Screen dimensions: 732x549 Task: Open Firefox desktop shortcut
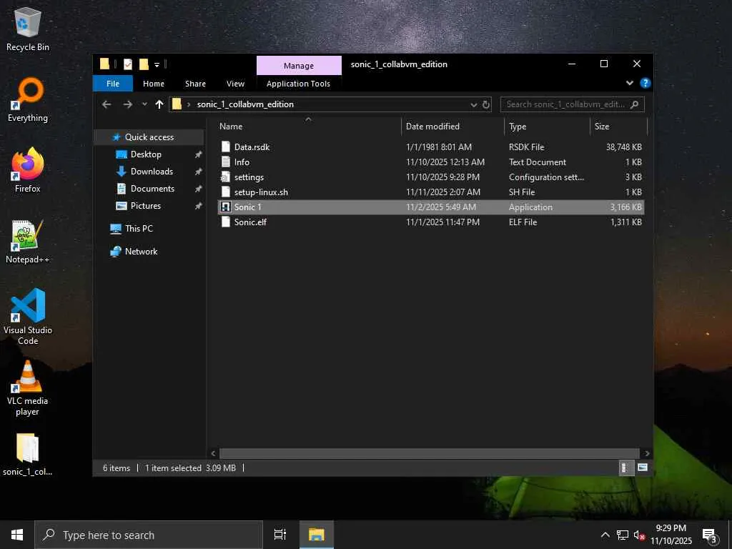(28, 170)
